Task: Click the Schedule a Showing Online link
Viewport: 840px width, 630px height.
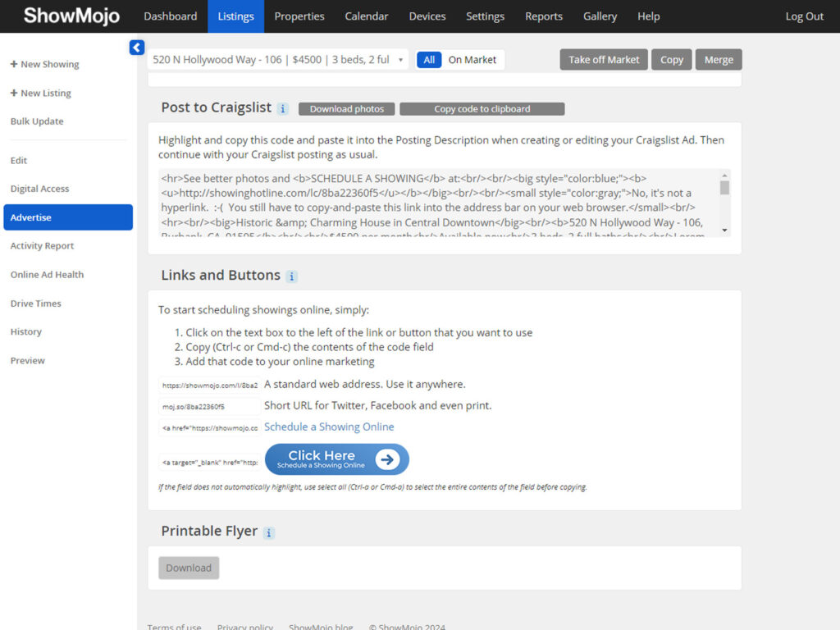Action: tap(329, 427)
